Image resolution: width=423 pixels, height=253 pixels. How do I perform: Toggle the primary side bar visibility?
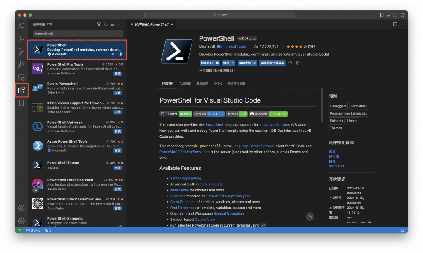[381, 15]
